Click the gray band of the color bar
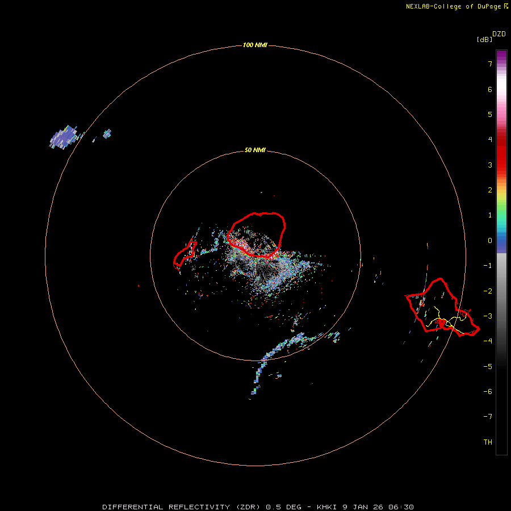Screen dimensions: 511x511 [501, 294]
